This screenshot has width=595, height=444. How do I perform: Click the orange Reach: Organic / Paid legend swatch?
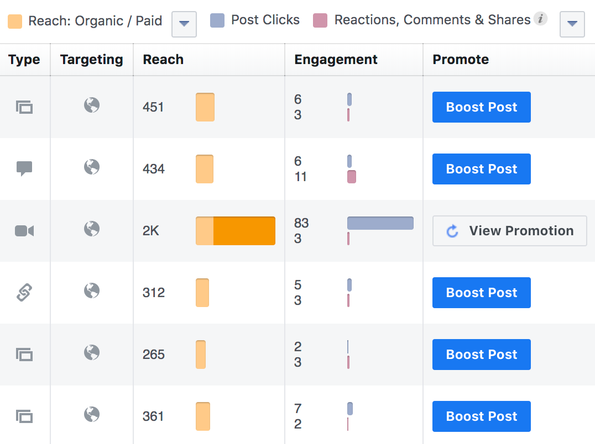15,22
